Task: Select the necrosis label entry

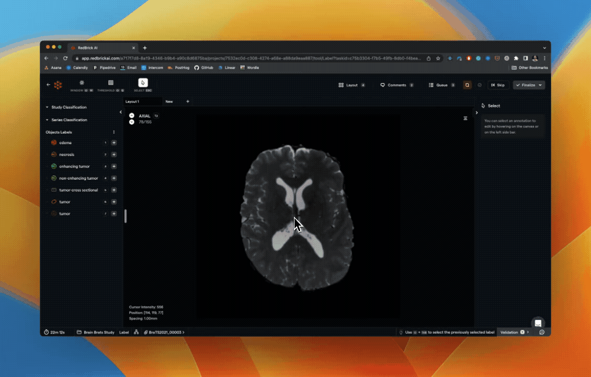Action: [66, 155]
